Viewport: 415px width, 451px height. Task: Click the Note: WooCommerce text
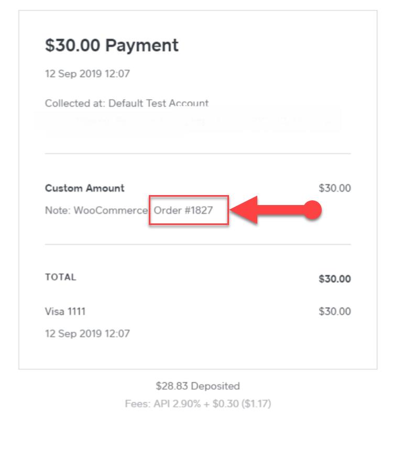point(96,210)
